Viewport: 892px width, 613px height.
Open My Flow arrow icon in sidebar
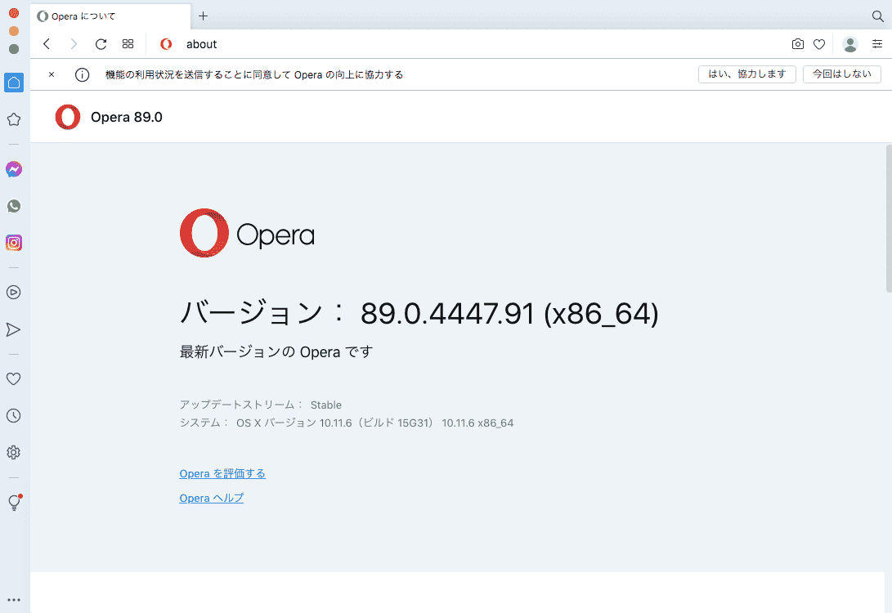pyautogui.click(x=14, y=330)
